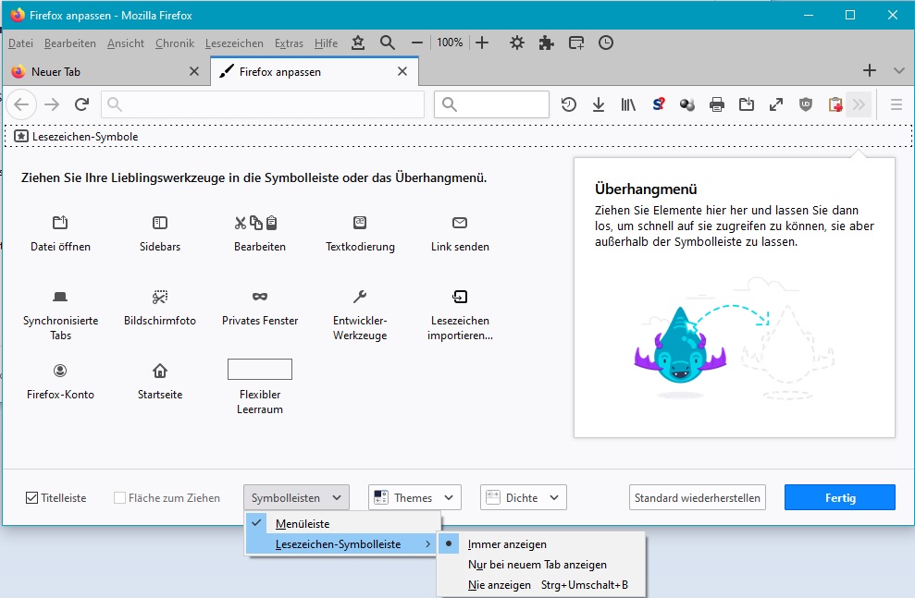Viewport: 915px width, 598px height.
Task: Select the Datei öffnen tool icon
Action: [x=60, y=222]
